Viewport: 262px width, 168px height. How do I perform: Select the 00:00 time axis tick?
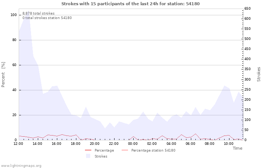click(x=133, y=144)
